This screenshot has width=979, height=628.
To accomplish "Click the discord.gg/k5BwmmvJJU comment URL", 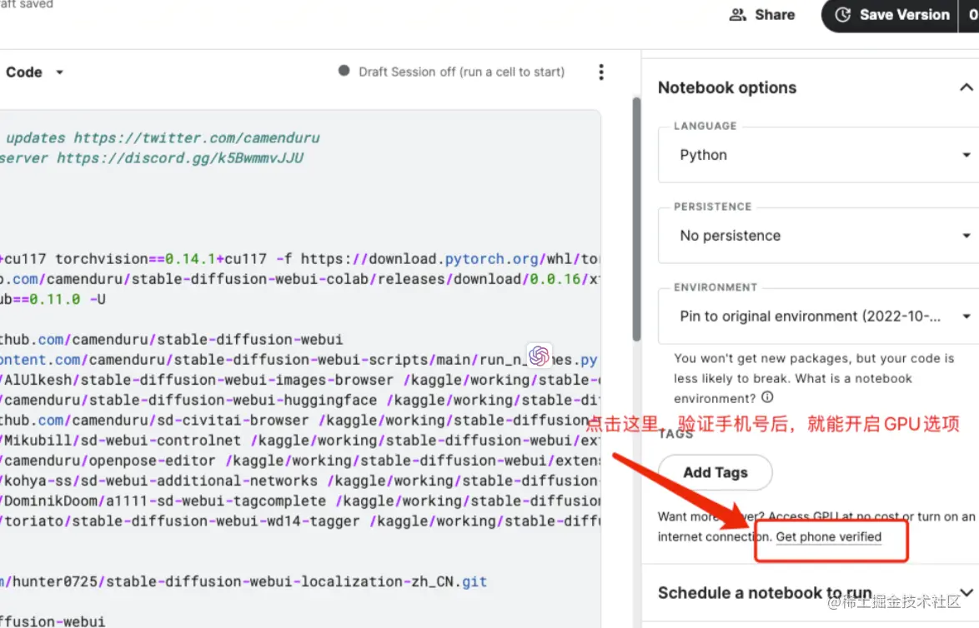I will 180,157.
